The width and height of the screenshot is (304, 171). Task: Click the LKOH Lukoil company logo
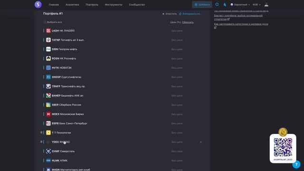(48, 30)
